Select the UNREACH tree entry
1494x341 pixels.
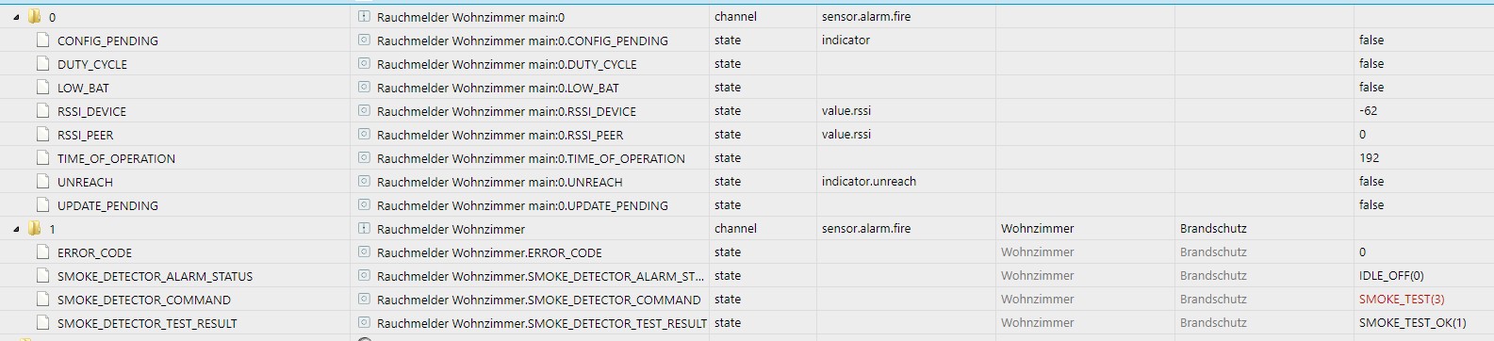(85, 182)
